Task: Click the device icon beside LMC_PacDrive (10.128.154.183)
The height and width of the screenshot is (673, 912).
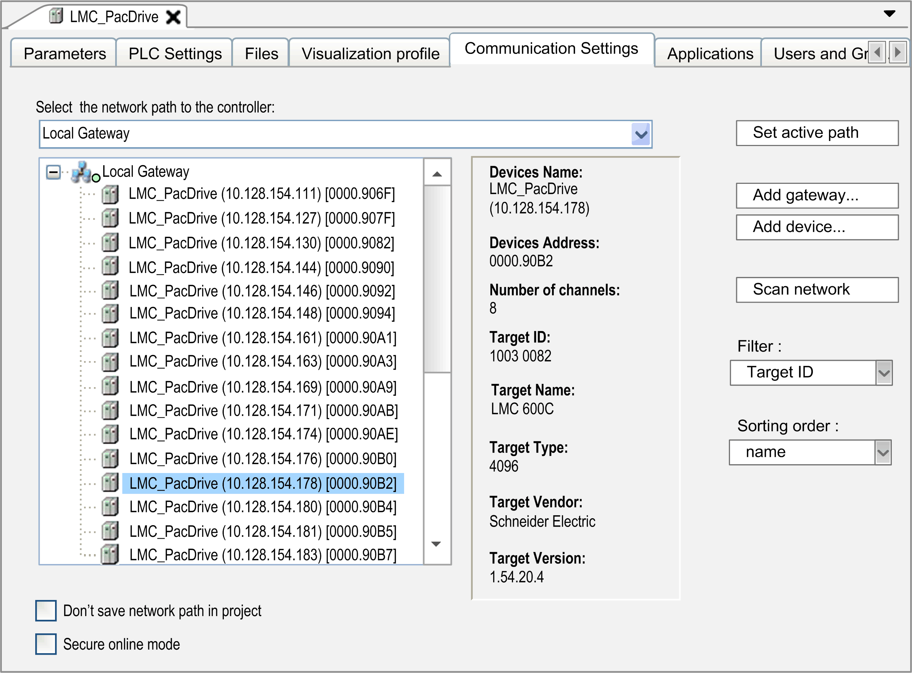Action: tap(110, 554)
